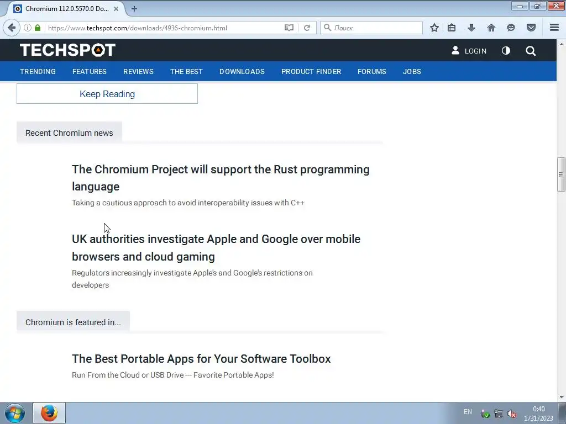Open UK authorities investigate Apple and Google article
The width and height of the screenshot is (566, 424).
tap(216, 248)
